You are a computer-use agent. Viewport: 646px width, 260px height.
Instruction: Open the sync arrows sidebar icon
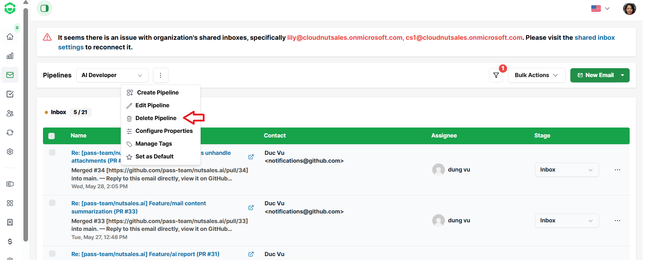coord(10,132)
